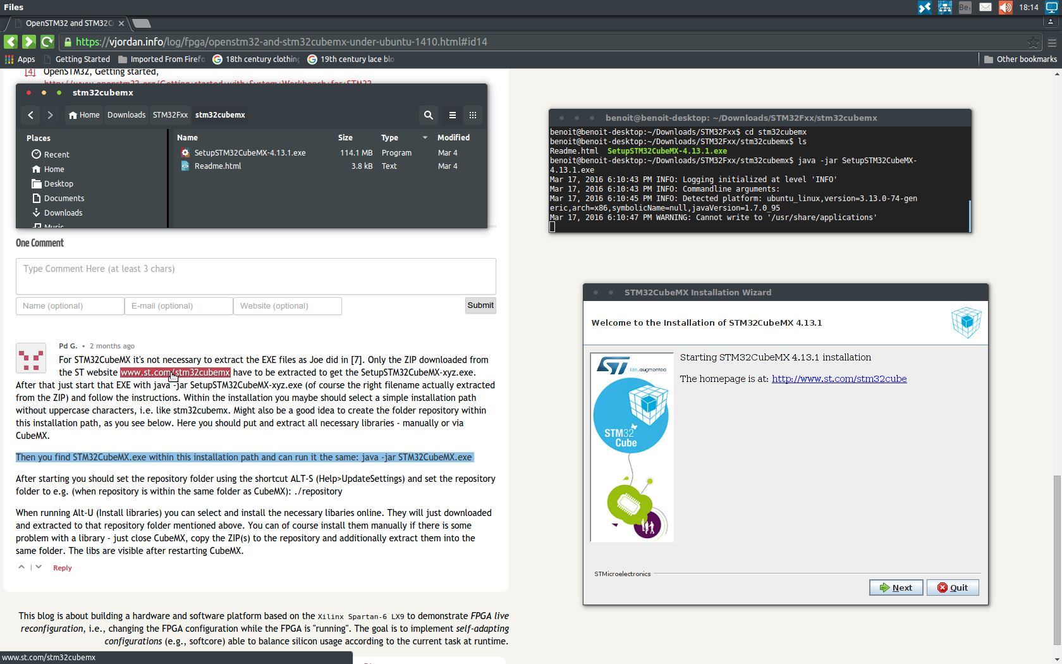This screenshot has height=664, width=1062.
Task: Reload the page with the refresh icon
Action: (x=47, y=42)
